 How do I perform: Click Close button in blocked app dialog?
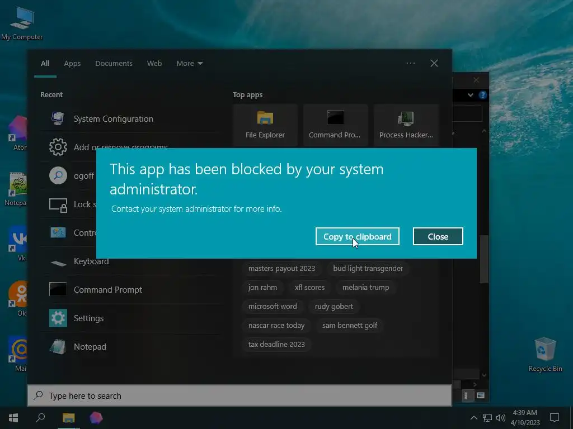pos(438,236)
